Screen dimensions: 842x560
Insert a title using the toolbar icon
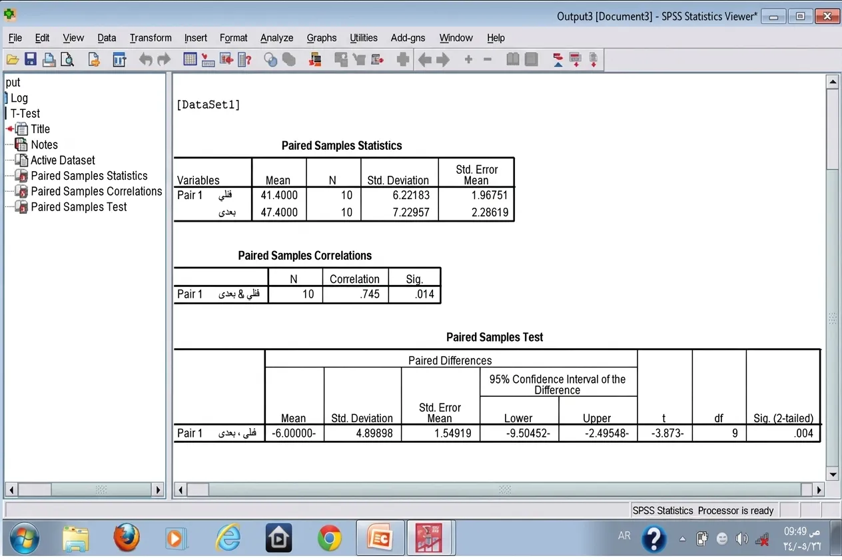click(x=576, y=60)
